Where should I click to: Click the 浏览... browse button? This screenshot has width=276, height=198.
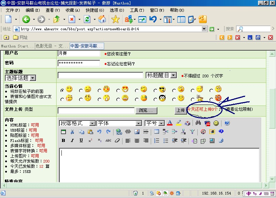pos(148,110)
